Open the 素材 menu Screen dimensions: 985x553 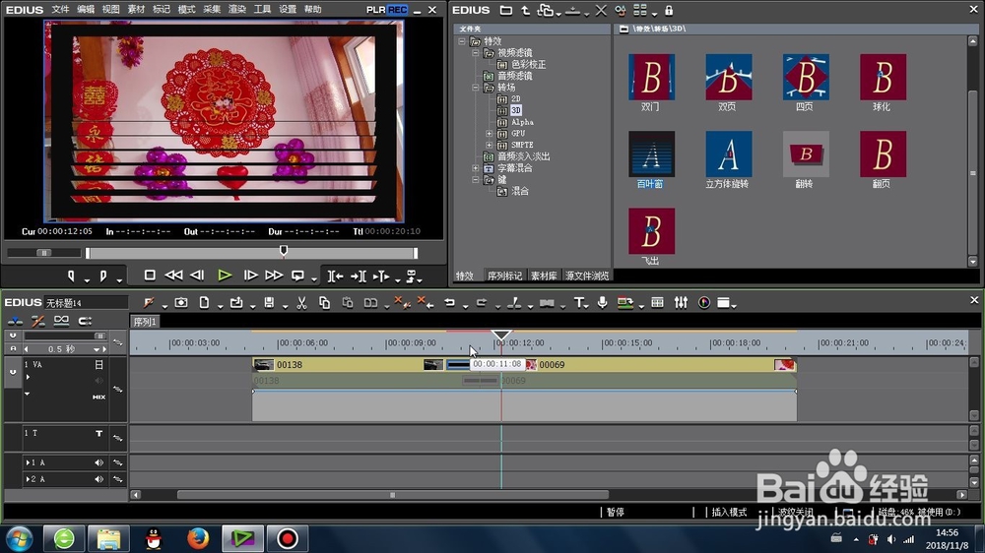[x=136, y=10]
